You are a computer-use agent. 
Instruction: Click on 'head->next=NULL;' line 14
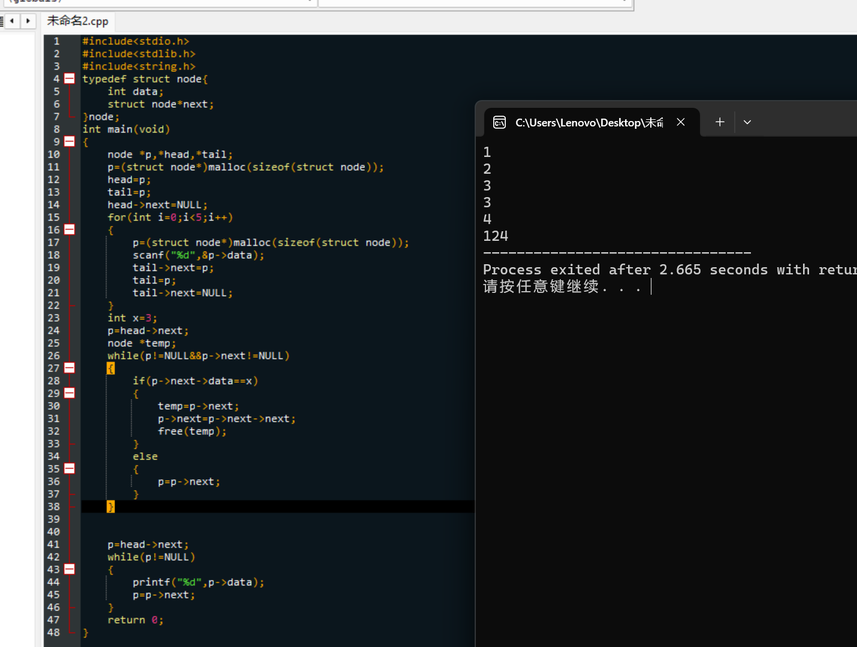(x=158, y=205)
